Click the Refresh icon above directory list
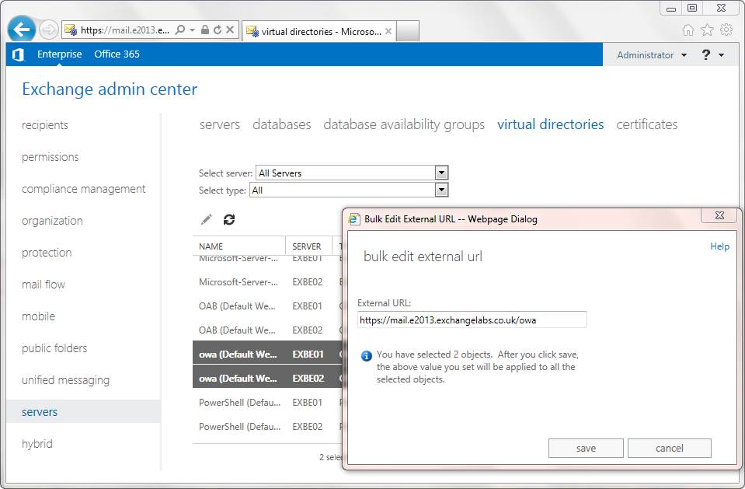 point(229,219)
